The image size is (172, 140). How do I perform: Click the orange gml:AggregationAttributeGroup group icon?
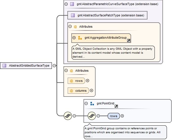80,38
